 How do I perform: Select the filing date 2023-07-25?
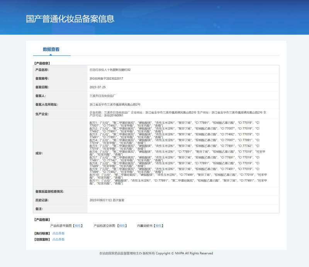coord(98,87)
